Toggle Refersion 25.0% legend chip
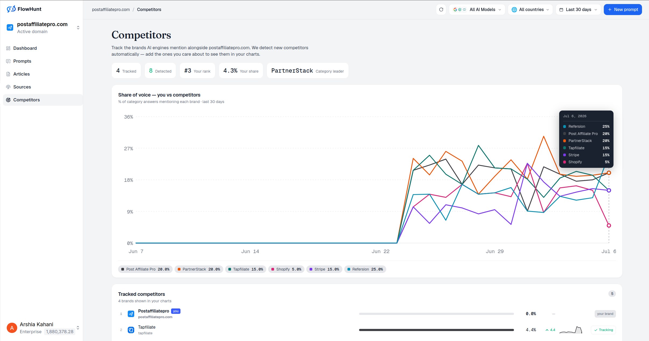 365,269
